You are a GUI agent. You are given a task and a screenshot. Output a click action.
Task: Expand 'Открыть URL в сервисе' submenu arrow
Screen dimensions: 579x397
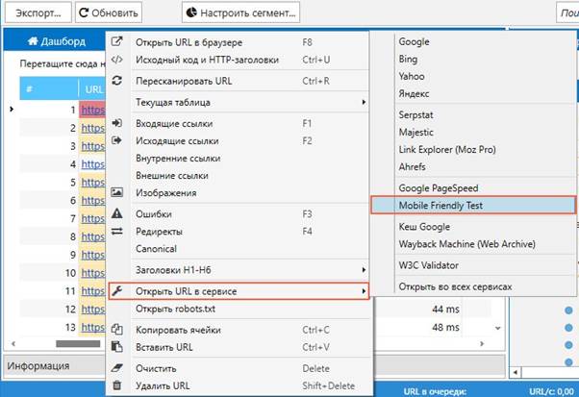[x=364, y=290]
